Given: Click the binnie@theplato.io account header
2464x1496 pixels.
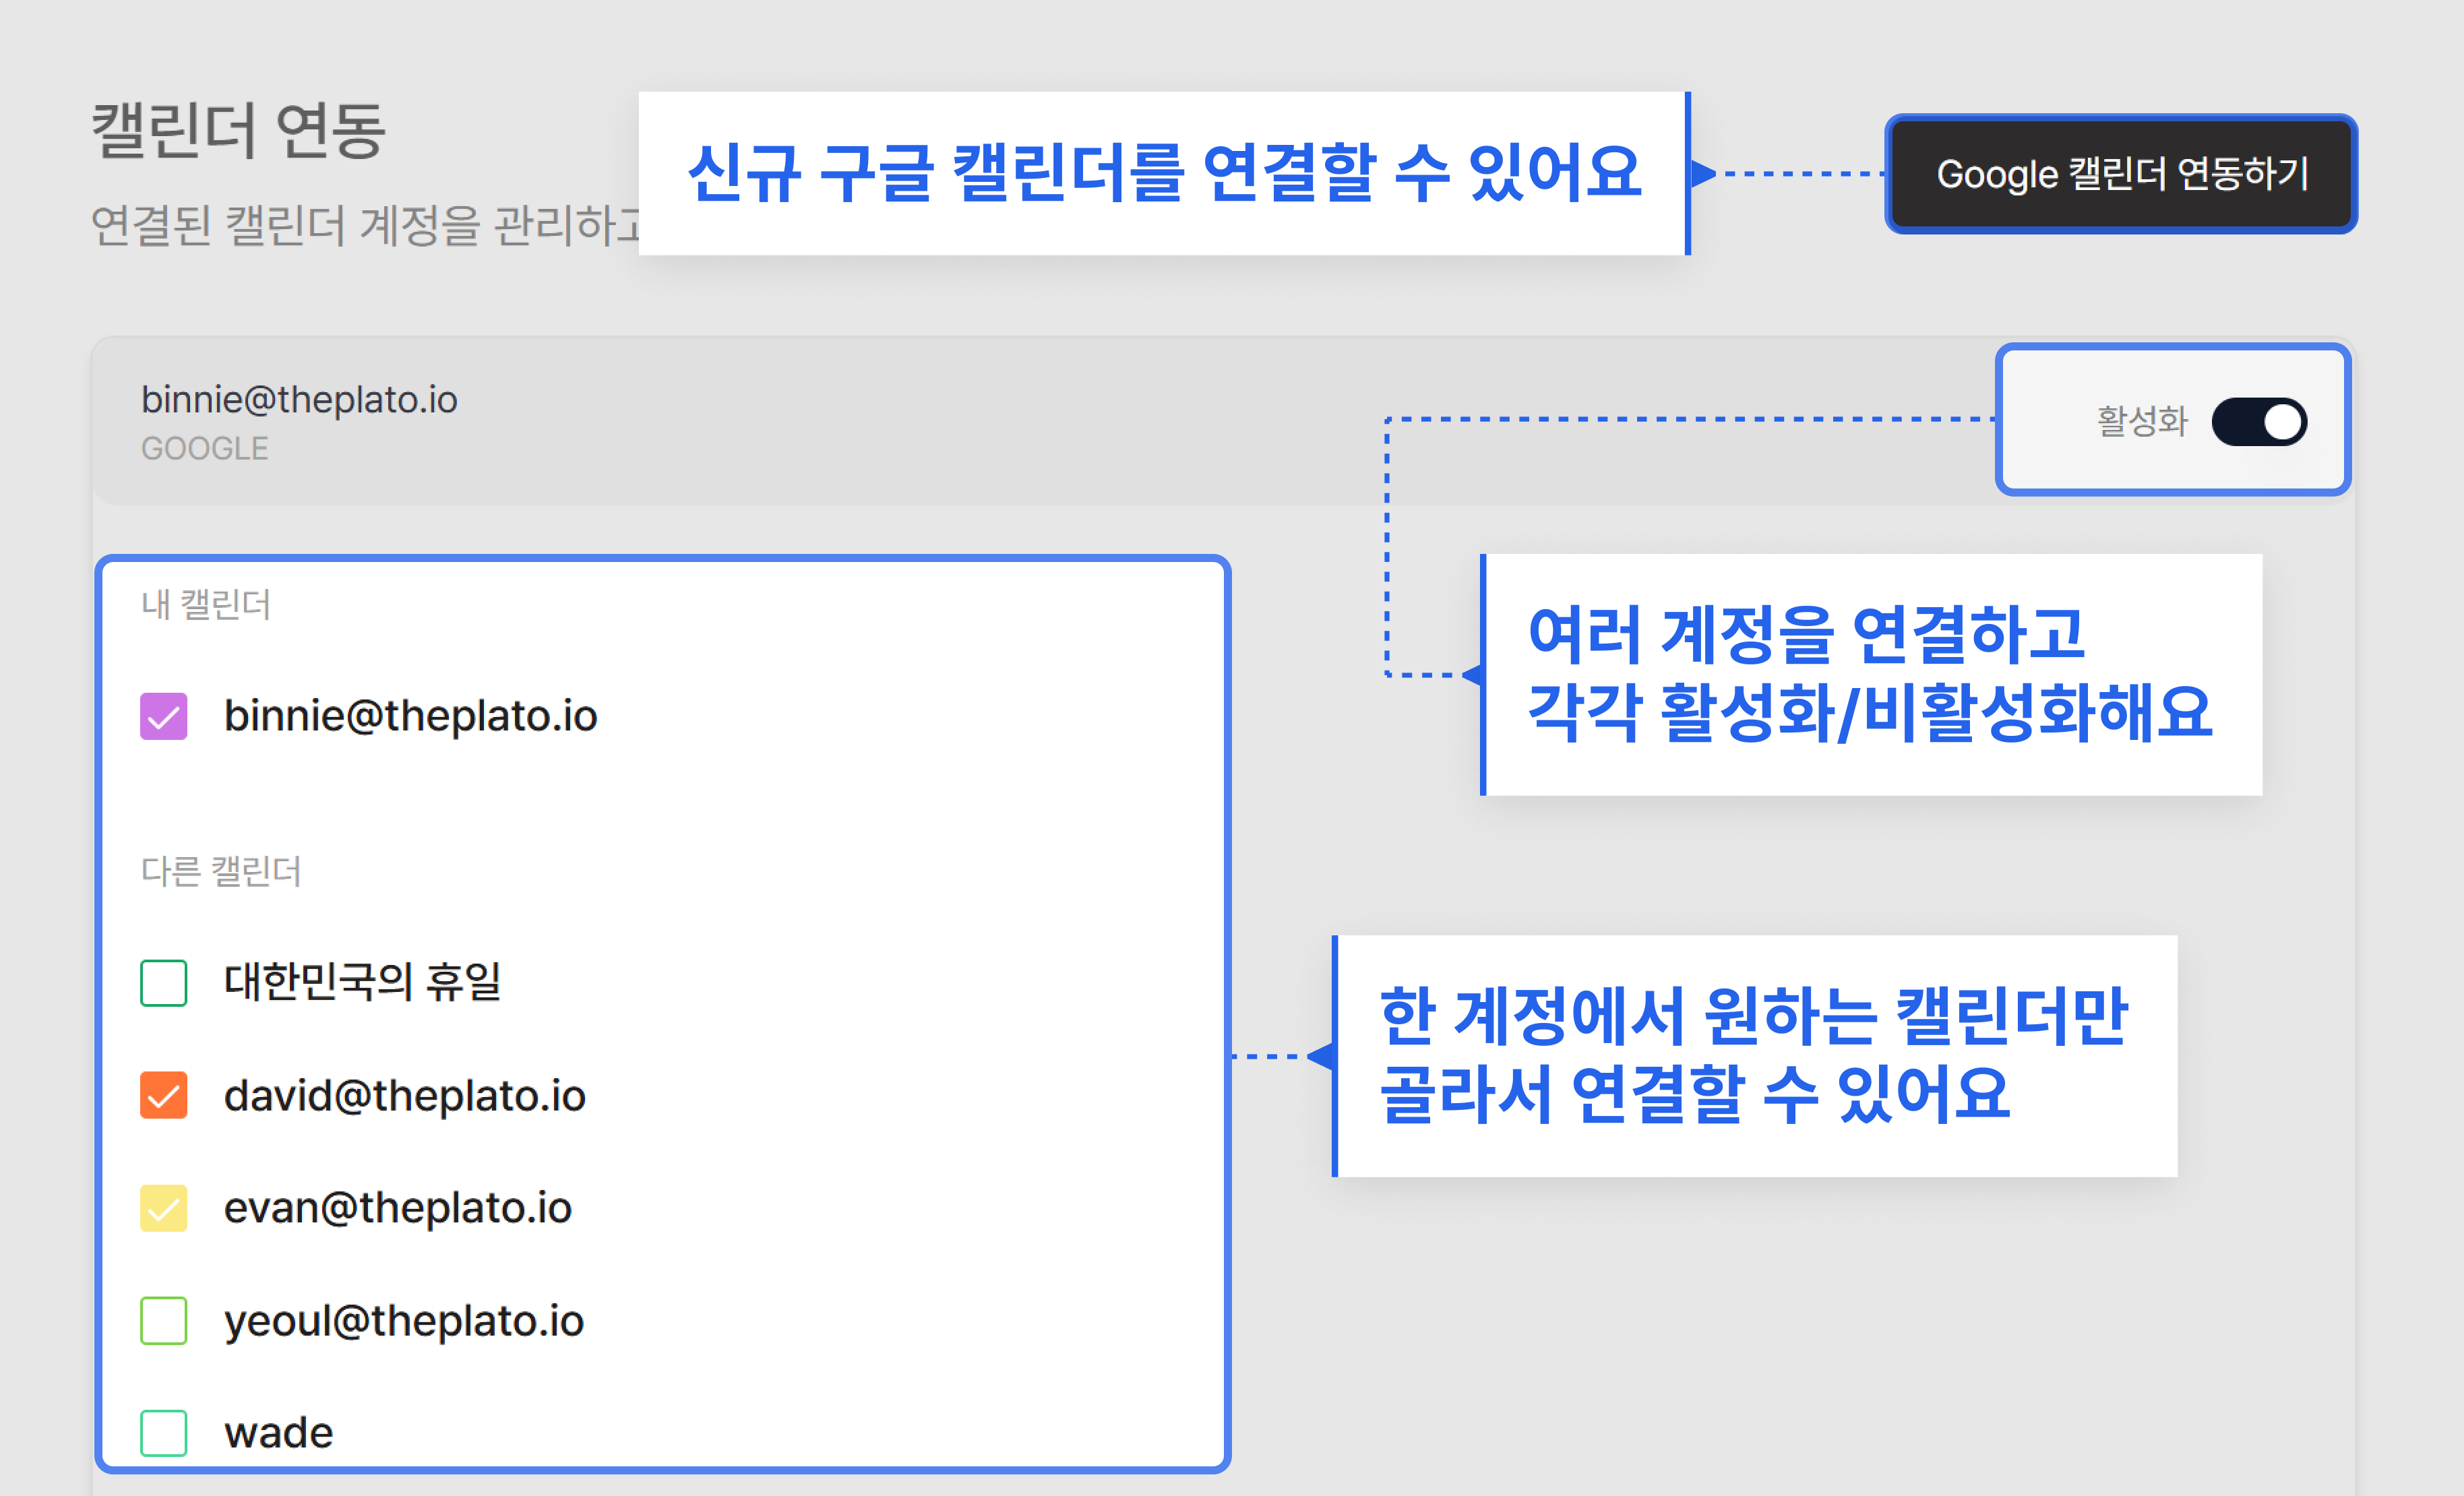Looking at the screenshot, I should tap(299, 400).
